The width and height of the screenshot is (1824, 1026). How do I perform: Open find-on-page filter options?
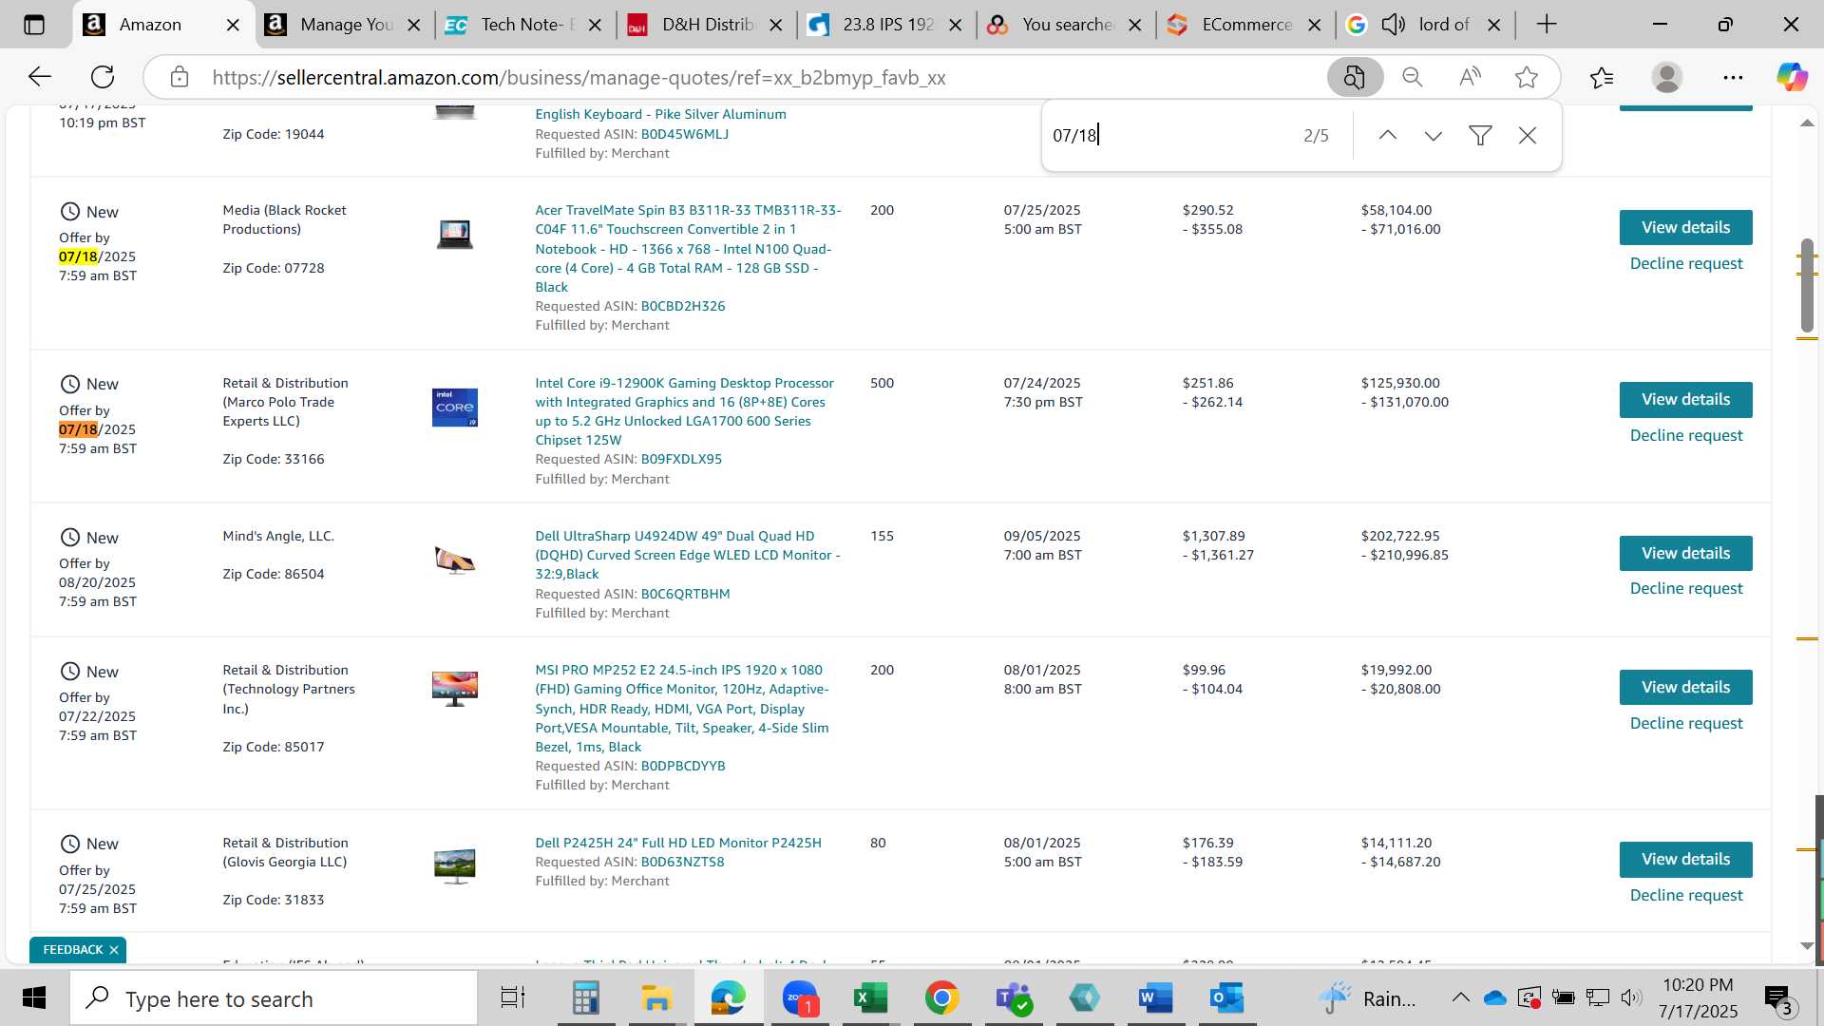tap(1480, 136)
